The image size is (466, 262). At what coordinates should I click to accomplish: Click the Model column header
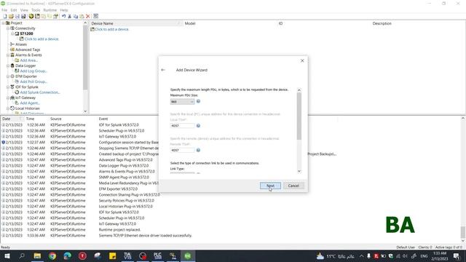[230, 23]
